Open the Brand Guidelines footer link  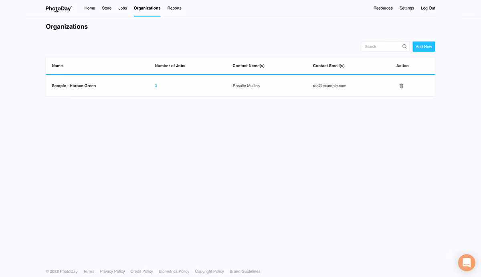[x=245, y=271]
